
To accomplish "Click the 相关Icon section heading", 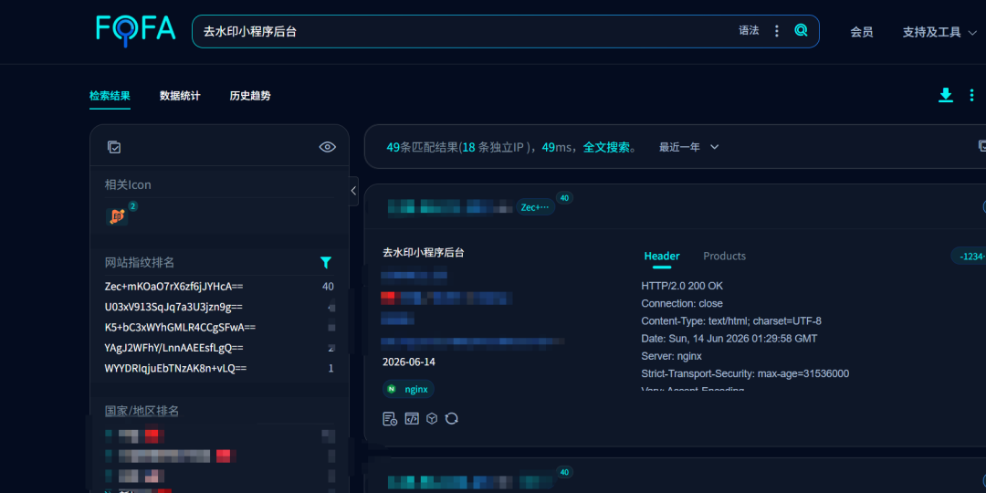I will pos(128,184).
